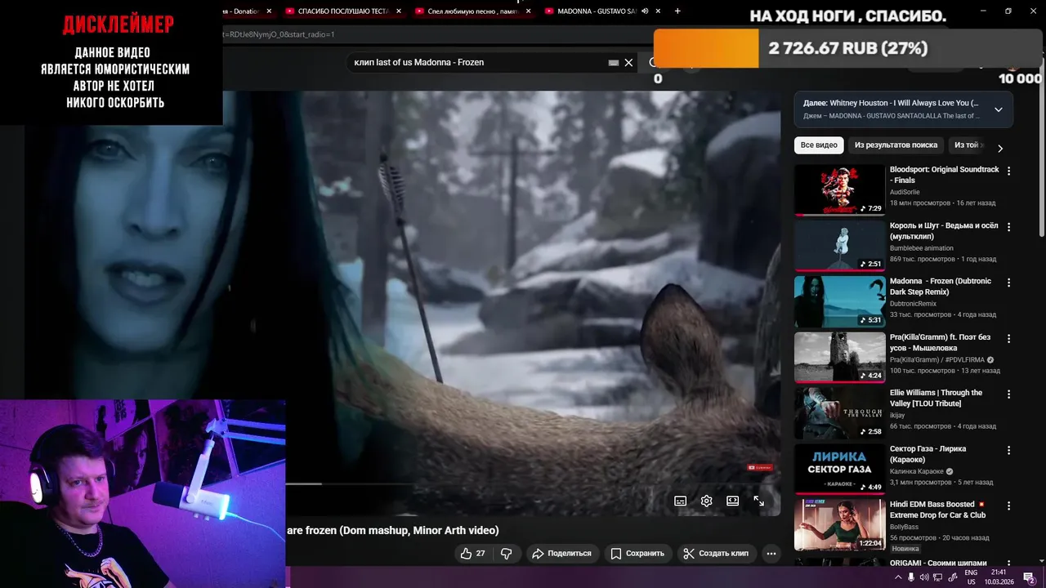The width and height of the screenshot is (1046, 588).
Task: Open options menu for Ellie Williams tribute
Action: pyautogui.click(x=1008, y=394)
